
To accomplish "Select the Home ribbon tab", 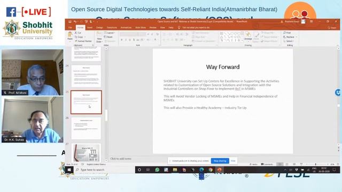I will [x=80, y=28].
